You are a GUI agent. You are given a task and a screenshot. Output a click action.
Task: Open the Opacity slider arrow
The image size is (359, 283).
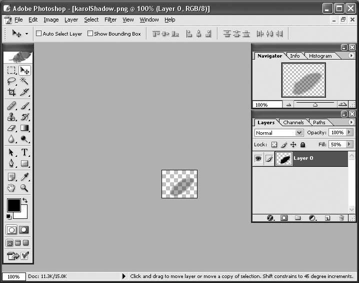349,132
